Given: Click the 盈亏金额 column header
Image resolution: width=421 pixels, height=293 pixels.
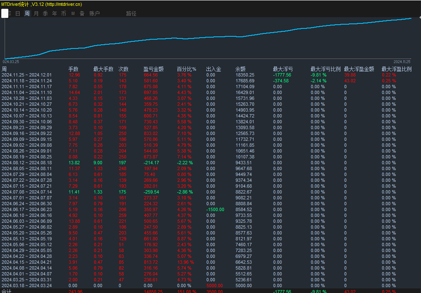Looking at the screenshot, I should pos(153,69).
